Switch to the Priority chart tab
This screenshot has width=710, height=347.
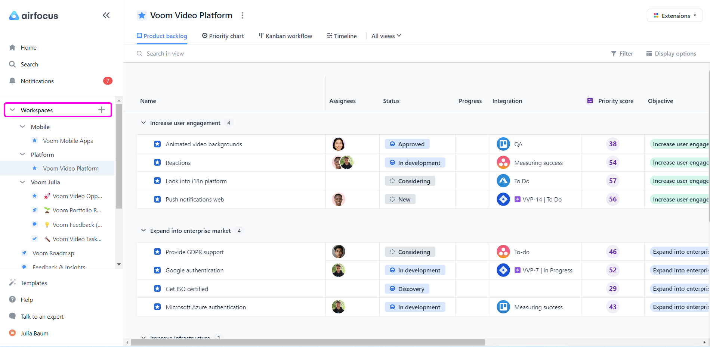click(x=223, y=36)
